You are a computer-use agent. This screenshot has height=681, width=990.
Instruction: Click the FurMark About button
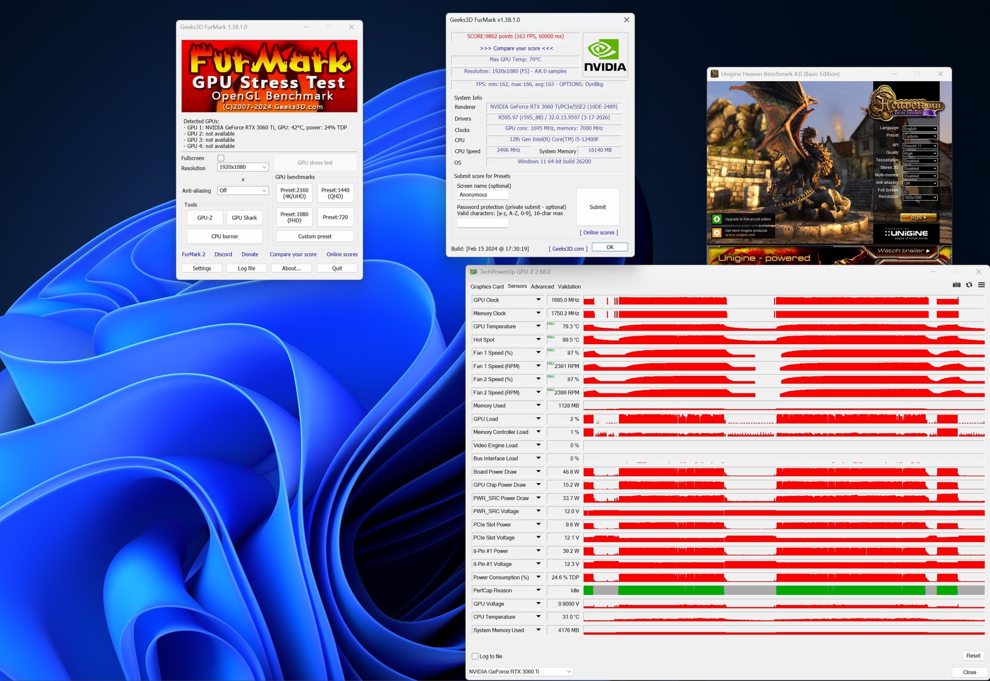[x=292, y=268]
